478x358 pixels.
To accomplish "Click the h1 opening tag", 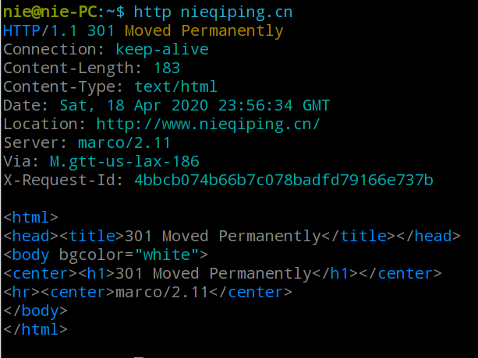I will (x=97, y=273).
